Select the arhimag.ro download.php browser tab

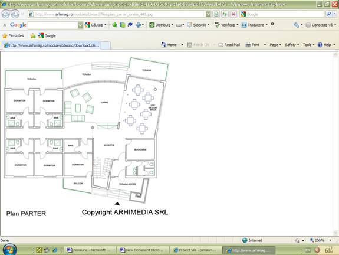[x=51, y=45]
